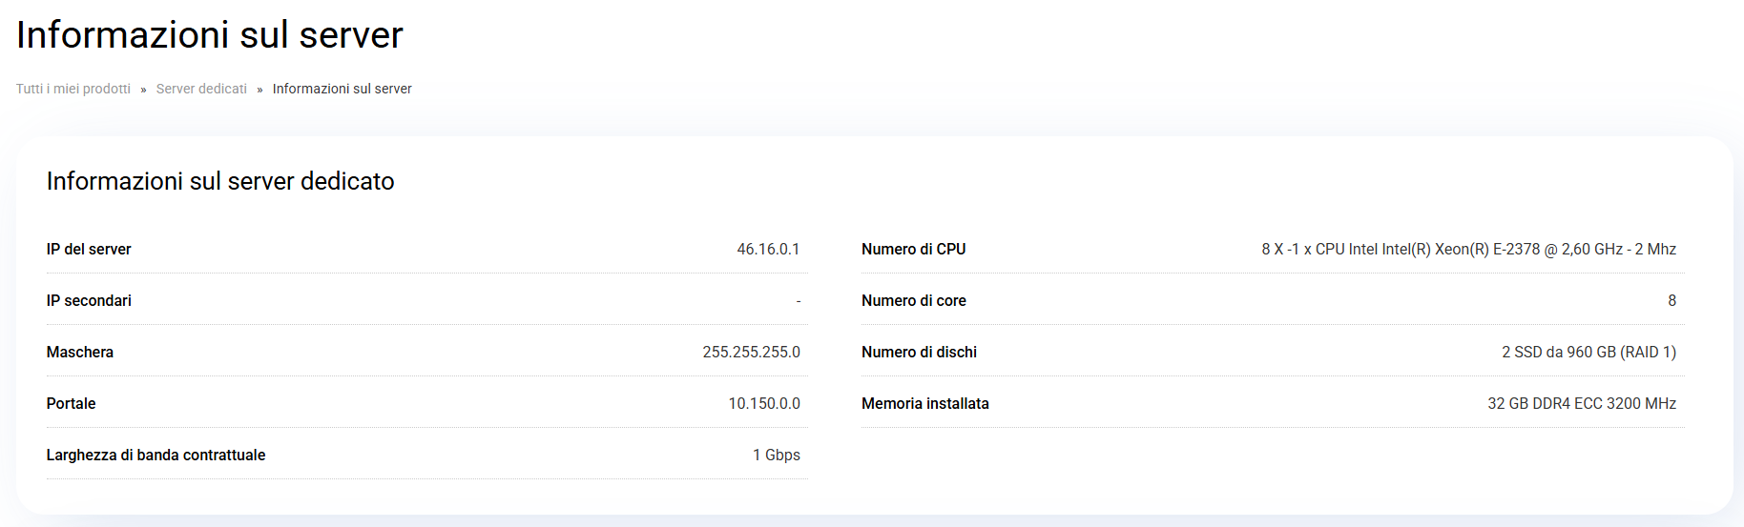Click 'Informazioni sul server dedicato' card heading
Viewport: 1744px width, 527px height.
coord(220,181)
